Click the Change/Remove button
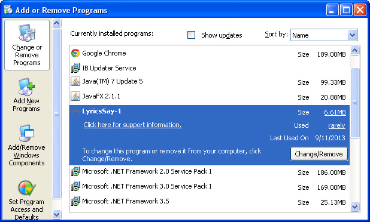370x222 pixels. [x=319, y=154]
